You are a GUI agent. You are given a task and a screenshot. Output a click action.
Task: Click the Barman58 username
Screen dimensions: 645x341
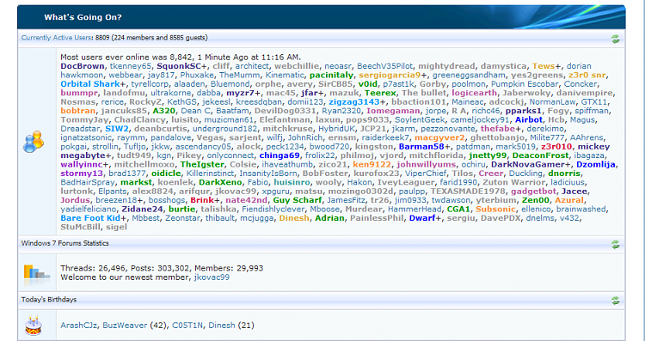point(421,147)
